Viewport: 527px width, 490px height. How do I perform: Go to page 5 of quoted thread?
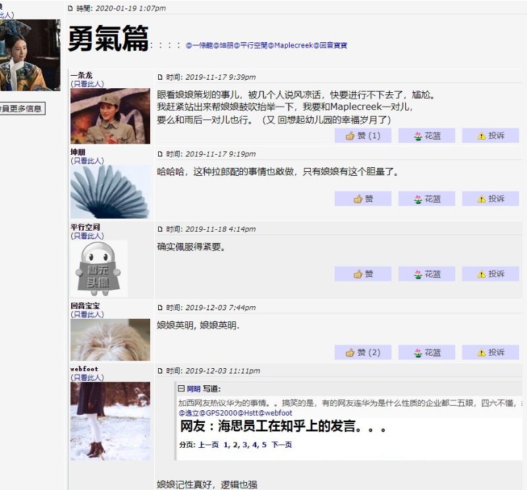pos(264,445)
